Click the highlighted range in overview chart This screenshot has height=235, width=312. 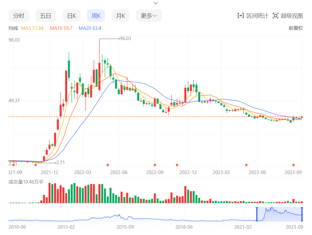tap(279, 214)
